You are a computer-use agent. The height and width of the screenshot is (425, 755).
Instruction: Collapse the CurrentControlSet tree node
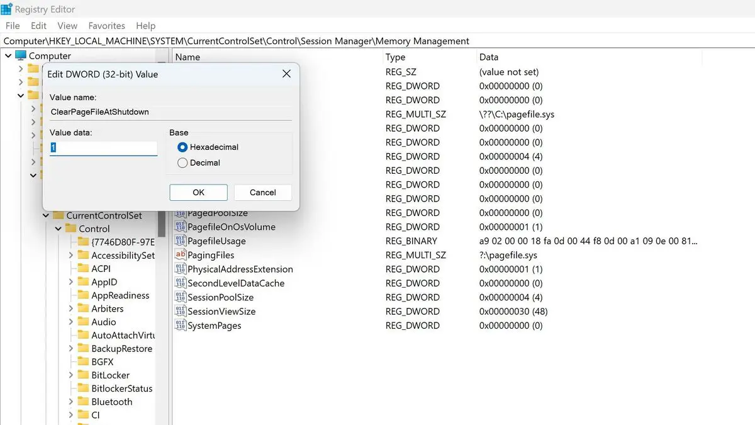coord(45,215)
